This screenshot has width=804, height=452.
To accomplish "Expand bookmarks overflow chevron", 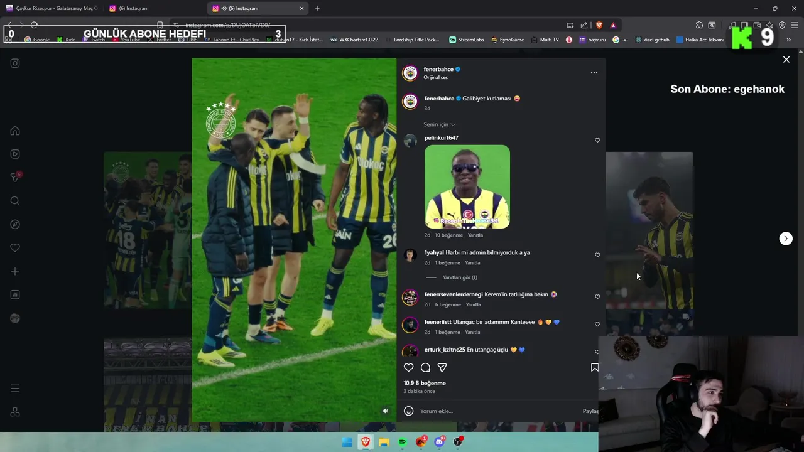I will pyautogui.click(x=788, y=40).
